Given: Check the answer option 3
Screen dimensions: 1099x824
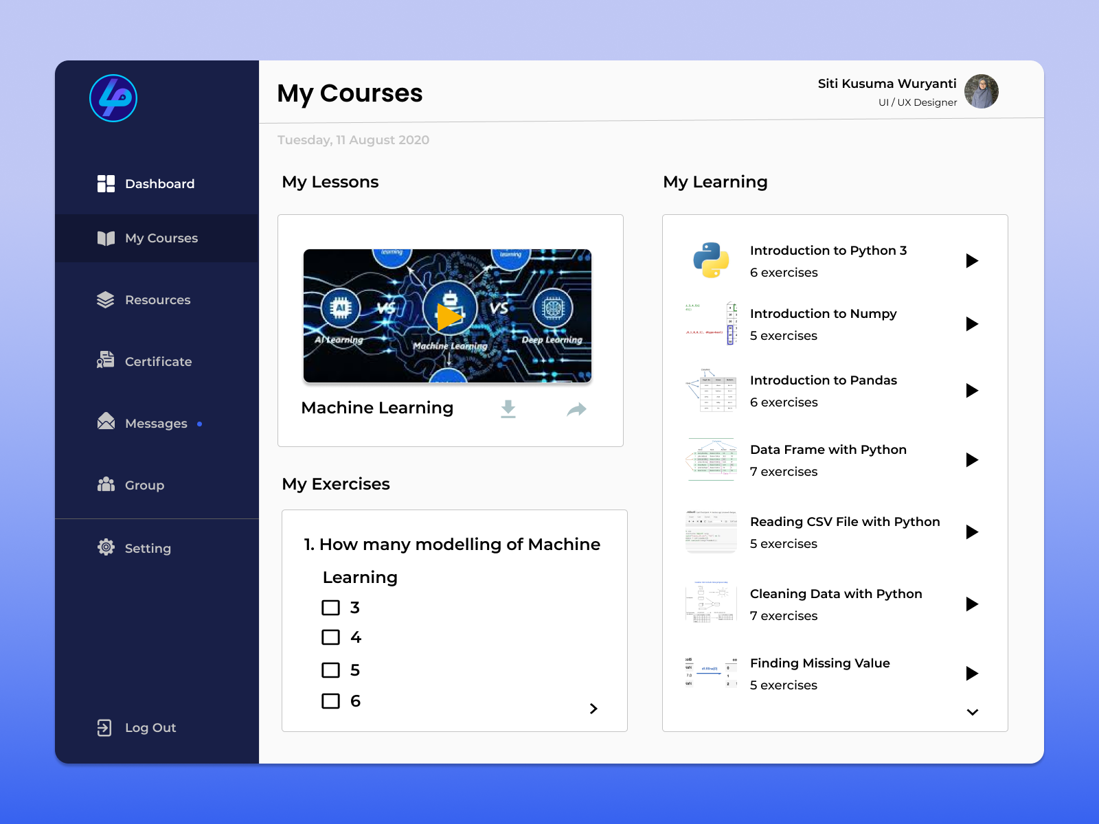Looking at the screenshot, I should click(331, 607).
